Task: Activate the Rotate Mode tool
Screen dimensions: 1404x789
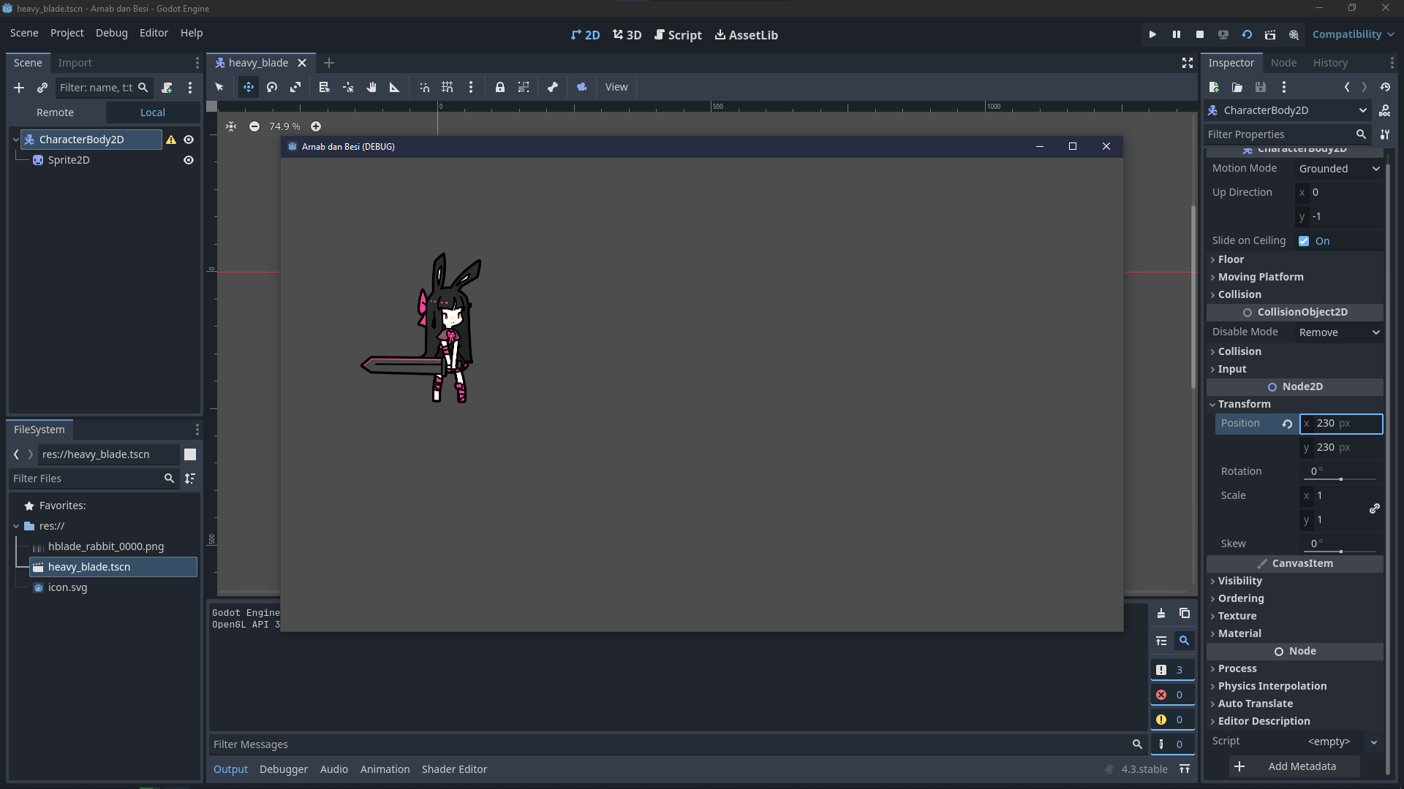Action: click(272, 87)
